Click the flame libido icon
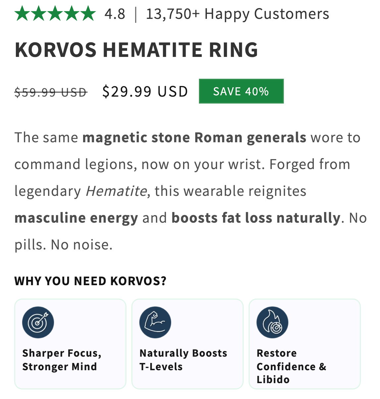The height and width of the screenshot is (399, 380). point(272,322)
